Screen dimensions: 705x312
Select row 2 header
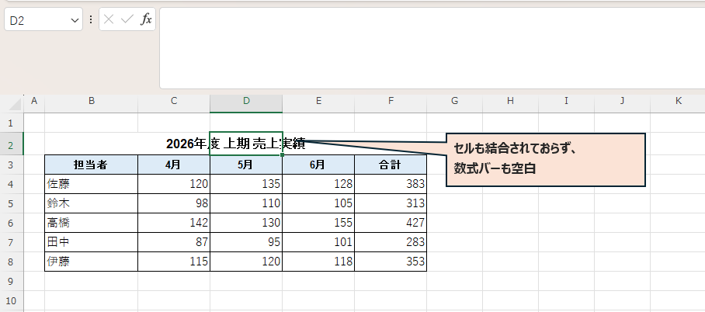tap(12, 144)
